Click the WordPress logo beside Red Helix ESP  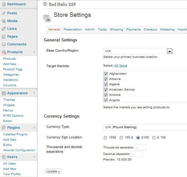pyautogui.click(x=45, y=4)
